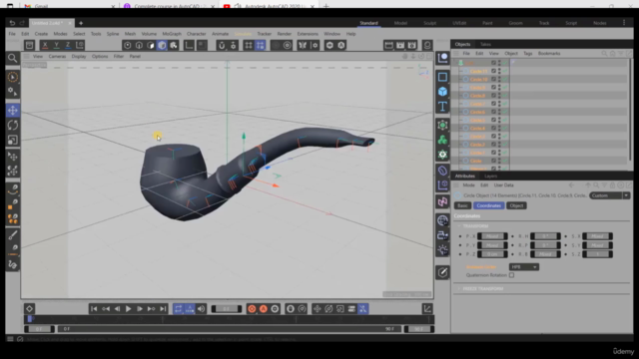Click the magnifier search icon above the left toolbar
This screenshot has height=359, width=639.
click(13, 58)
